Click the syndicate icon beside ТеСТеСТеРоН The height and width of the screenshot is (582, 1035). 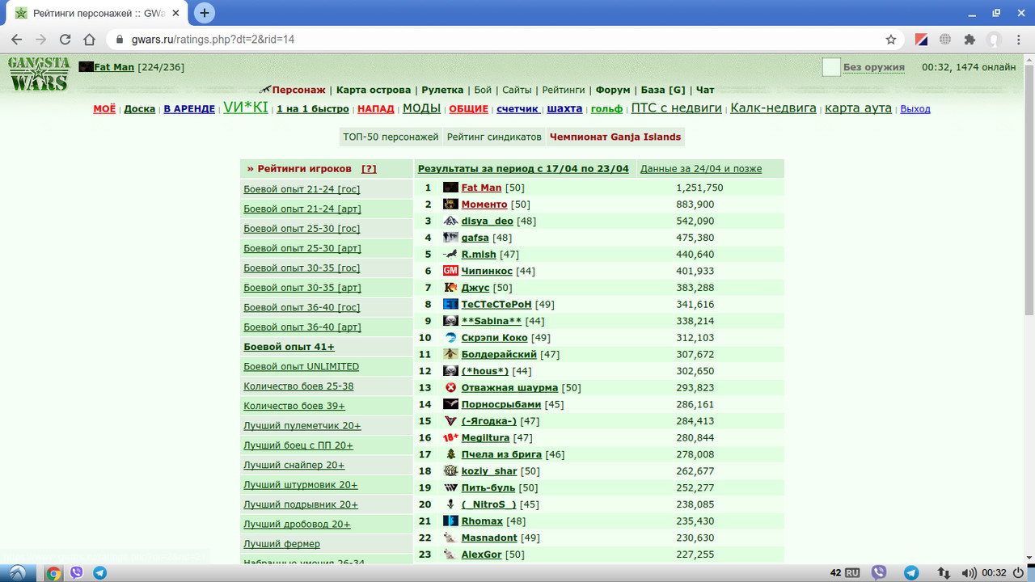(x=450, y=304)
